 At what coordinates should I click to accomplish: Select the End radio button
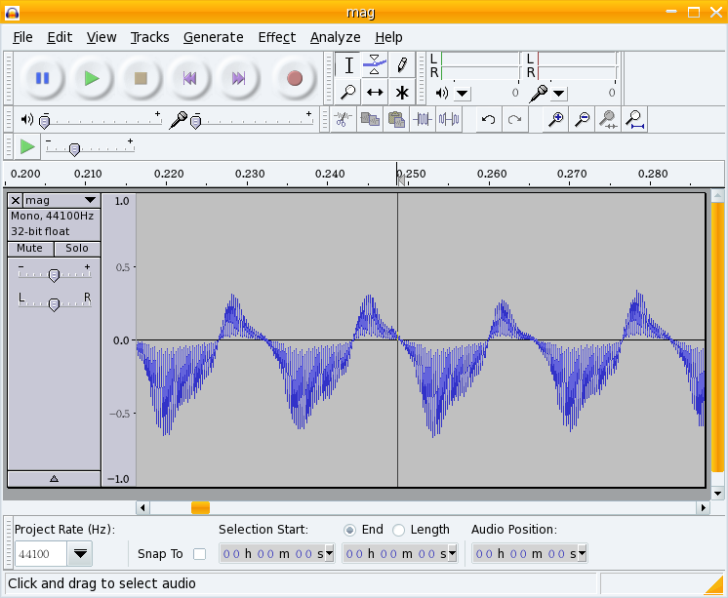(349, 530)
